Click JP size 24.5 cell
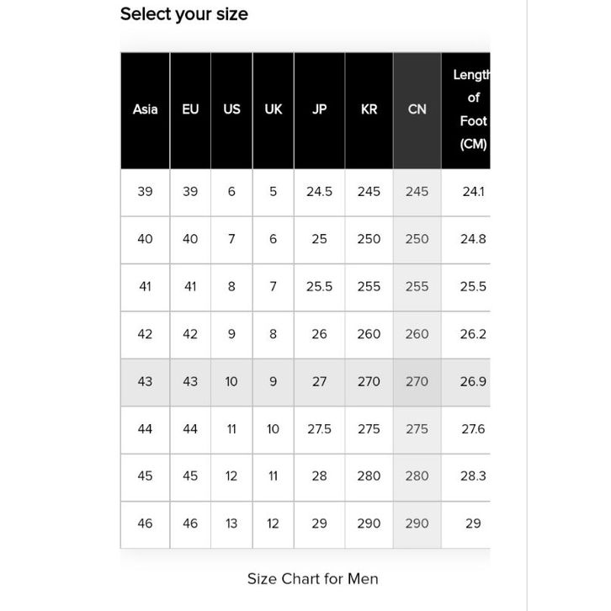Screen dimensions: 611x611 click(319, 192)
